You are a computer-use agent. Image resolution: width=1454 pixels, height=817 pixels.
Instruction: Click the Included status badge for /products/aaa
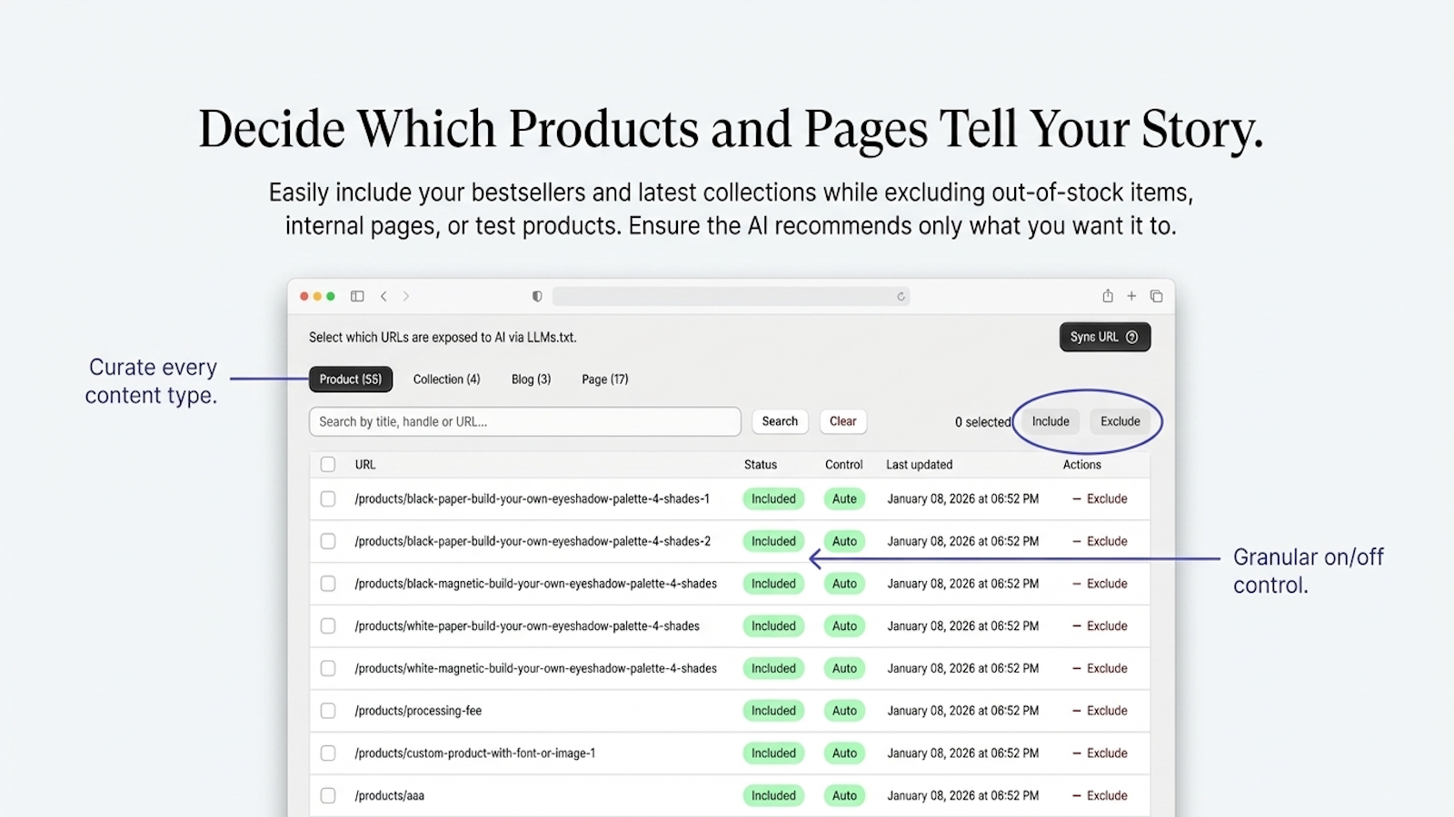coord(773,794)
